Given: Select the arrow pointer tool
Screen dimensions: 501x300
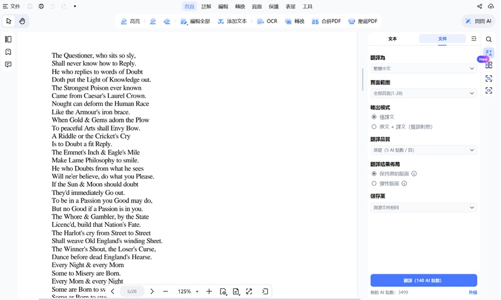Looking at the screenshot, I should 9,21.
